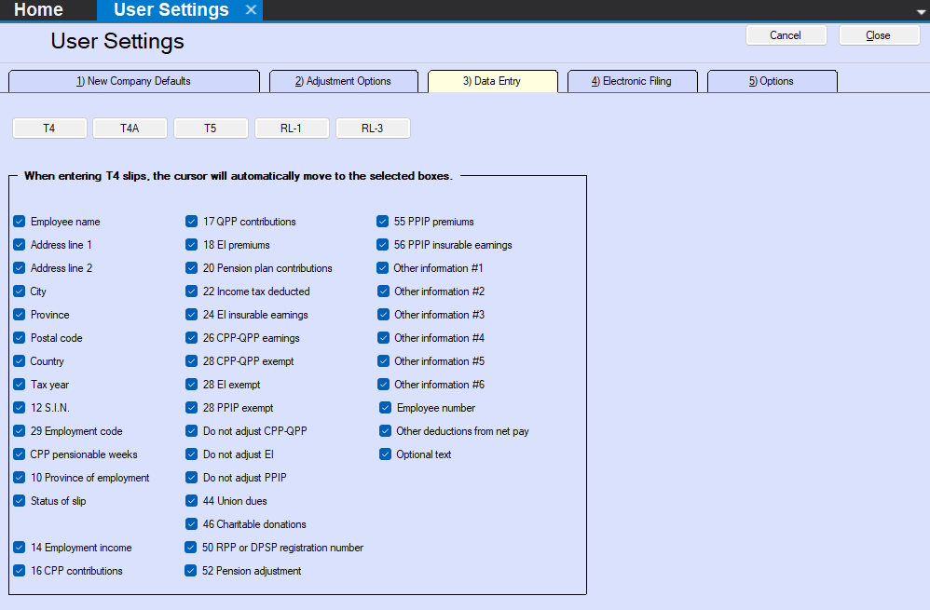
Task: Disable 22 Income tax deducted checkbox
Action: [x=192, y=291]
